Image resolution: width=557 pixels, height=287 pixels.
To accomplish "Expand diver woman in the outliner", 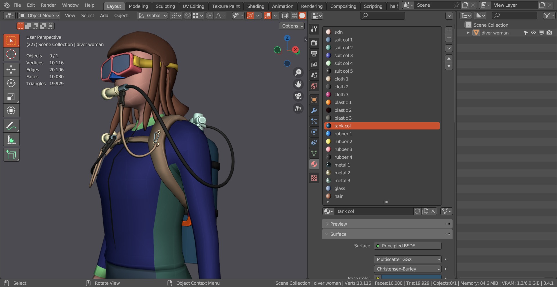I will pos(468,33).
